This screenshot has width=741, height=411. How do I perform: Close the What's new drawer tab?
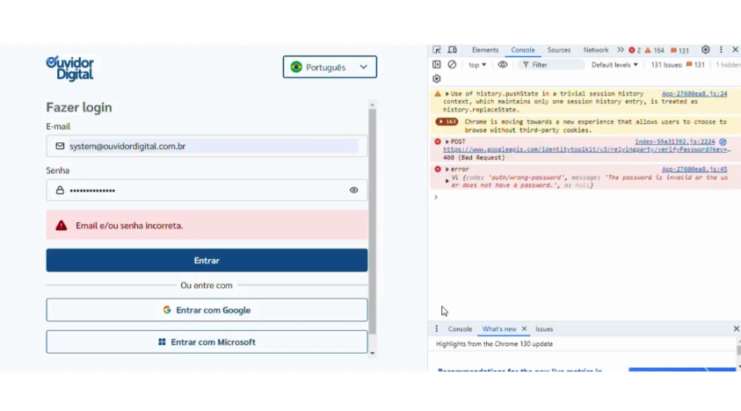pyautogui.click(x=524, y=328)
